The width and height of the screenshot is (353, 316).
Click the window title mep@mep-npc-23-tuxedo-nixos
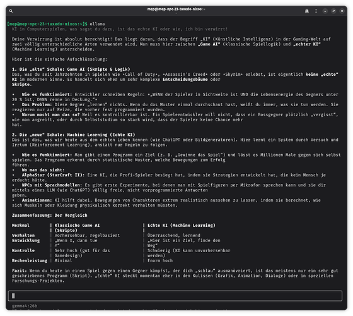(x=176, y=9)
